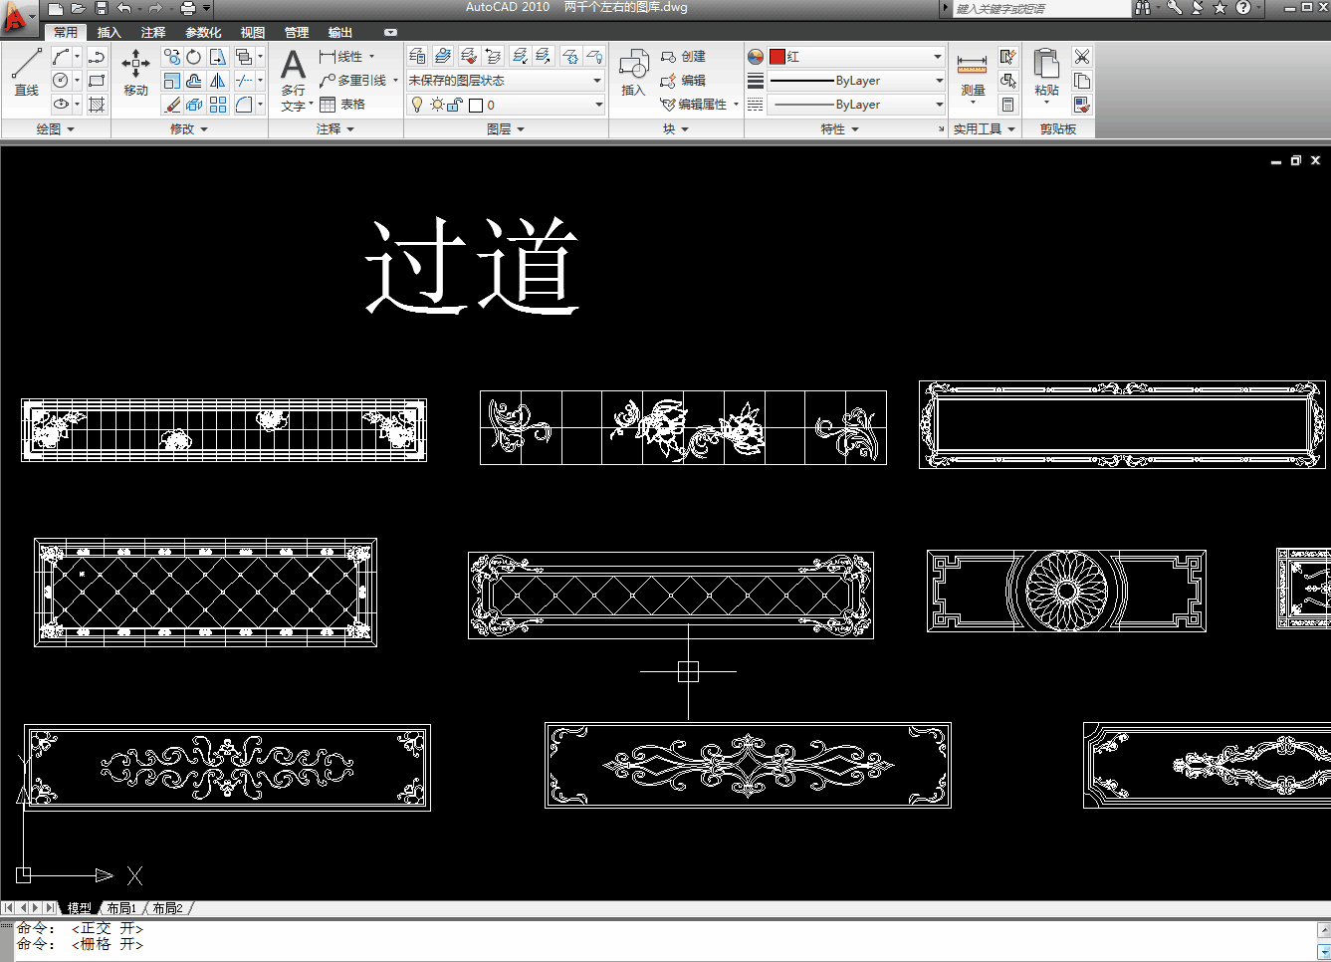
Task: Click the 创建 block create button
Action: 683,57
